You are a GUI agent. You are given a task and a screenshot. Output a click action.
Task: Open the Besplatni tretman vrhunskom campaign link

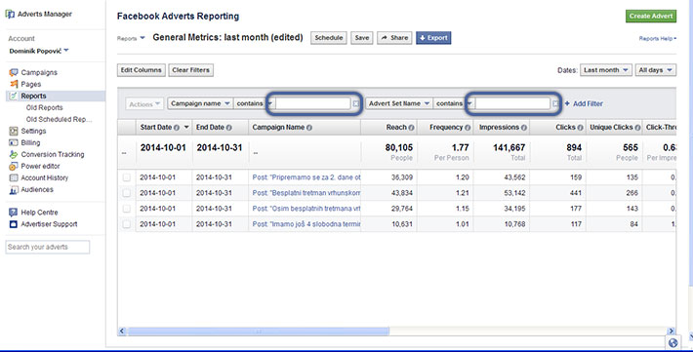click(306, 193)
